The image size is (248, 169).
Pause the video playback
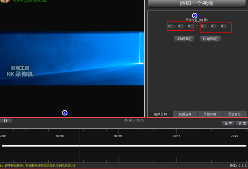pyautogui.click(x=6, y=121)
